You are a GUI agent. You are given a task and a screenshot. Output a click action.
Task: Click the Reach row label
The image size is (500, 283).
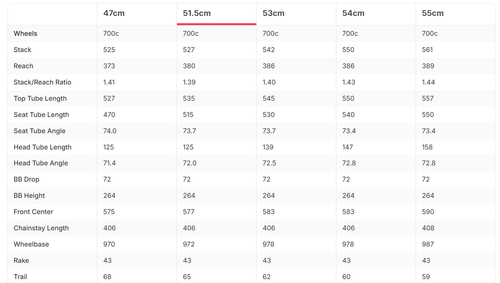[23, 66]
